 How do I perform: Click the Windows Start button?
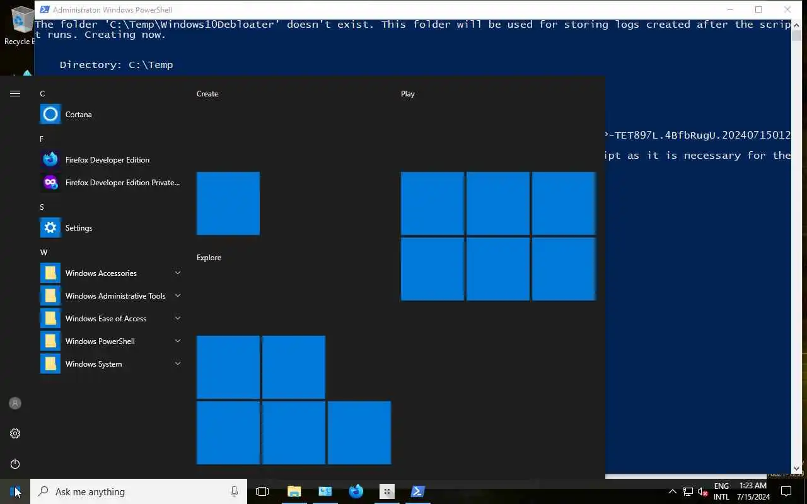tap(15, 491)
